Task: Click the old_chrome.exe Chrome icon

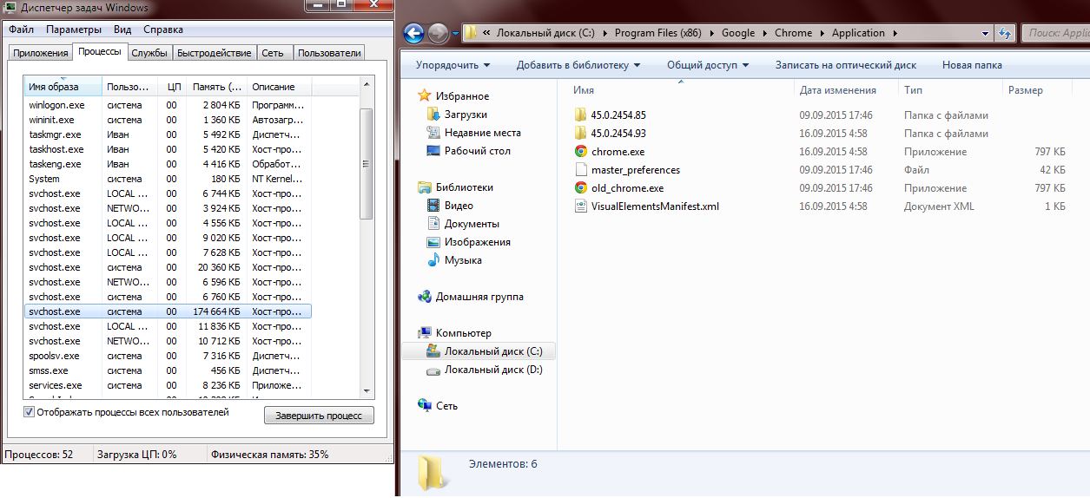Action: [581, 187]
